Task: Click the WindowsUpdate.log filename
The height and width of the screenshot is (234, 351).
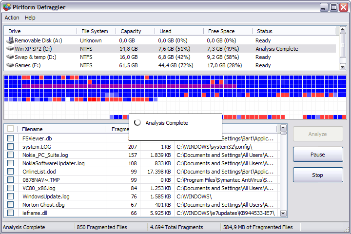Action: 46,196
